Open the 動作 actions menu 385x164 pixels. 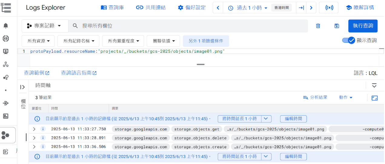(x=346, y=97)
